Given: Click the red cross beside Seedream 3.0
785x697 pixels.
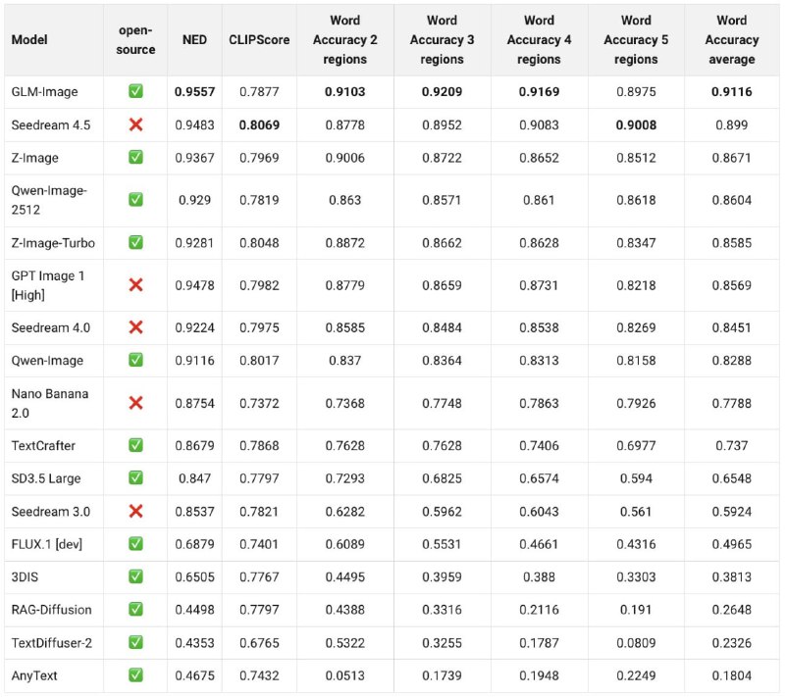Looking at the screenshot, I should pos(135,512).
